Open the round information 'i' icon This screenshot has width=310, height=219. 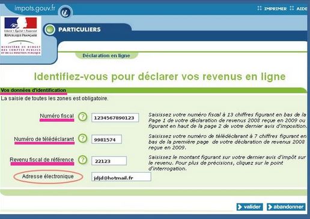(x=65, y=13)
